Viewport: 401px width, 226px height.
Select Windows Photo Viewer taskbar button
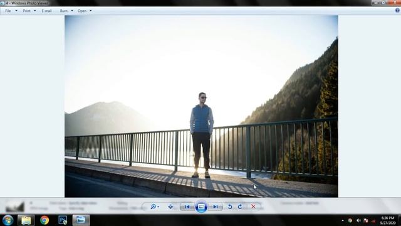click(81, 220)
